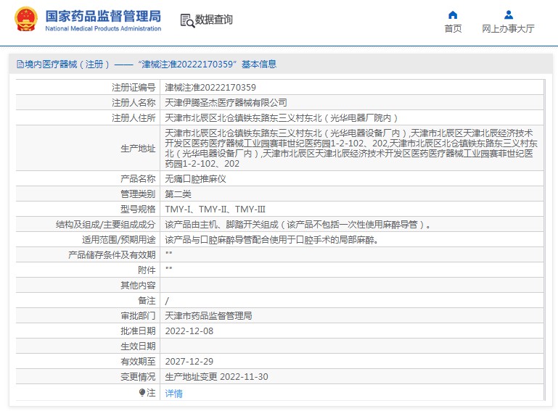
Task: Click the 审批部门 row label
Action: coord(138,316)
